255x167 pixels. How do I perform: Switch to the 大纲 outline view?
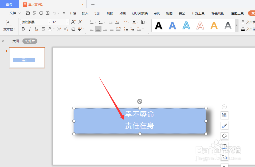coord(15,41)
